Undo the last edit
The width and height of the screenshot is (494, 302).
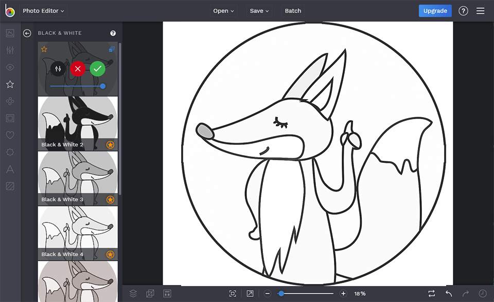(448, 293)
